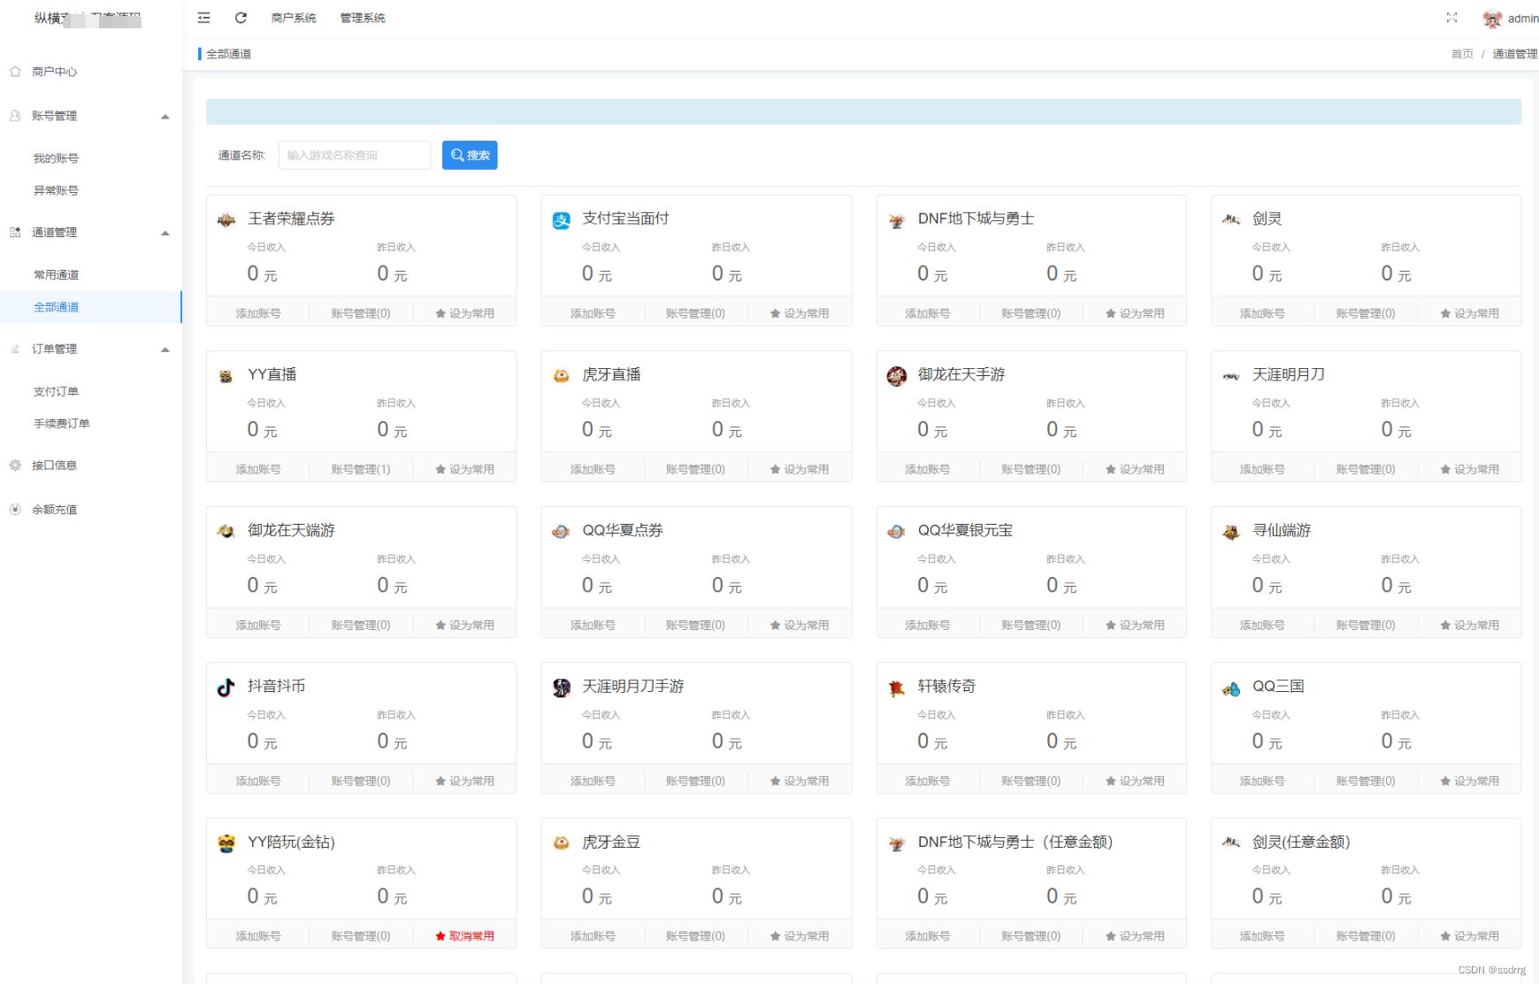Viewport: 1539px width, 984px height.
Task: Click 添加账号 on 支付宝当面付 card
Action: 591,312
